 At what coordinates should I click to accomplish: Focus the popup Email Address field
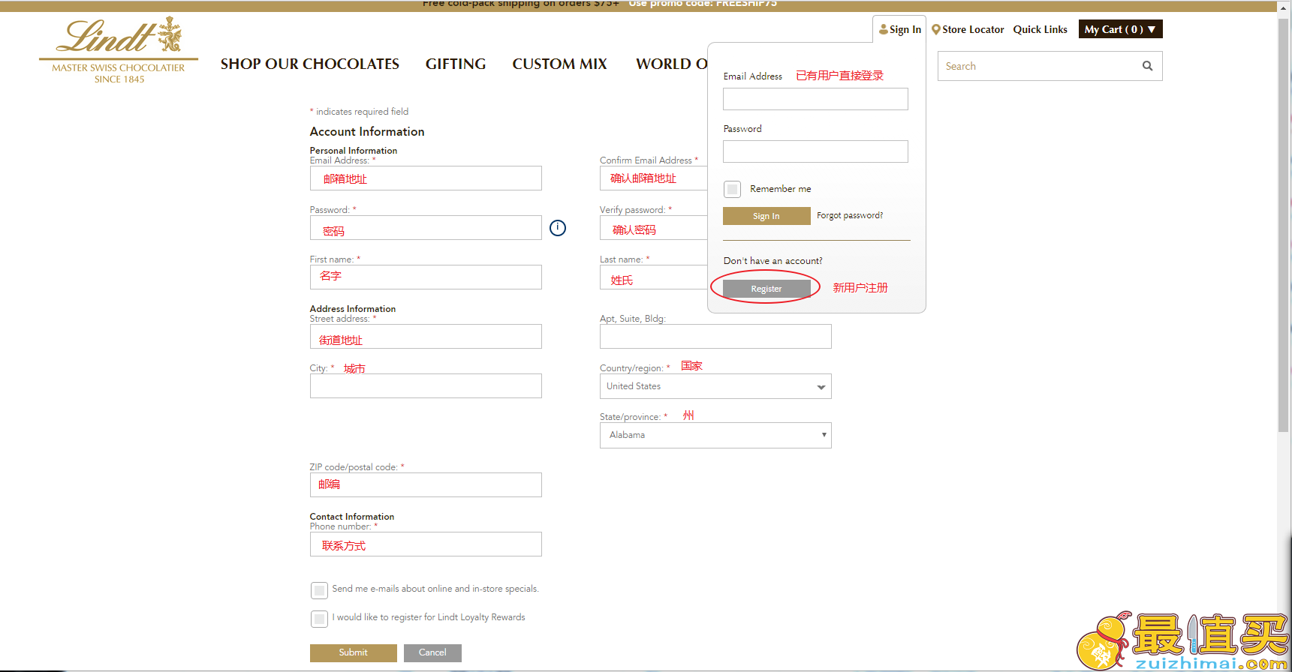click(815, 99)
